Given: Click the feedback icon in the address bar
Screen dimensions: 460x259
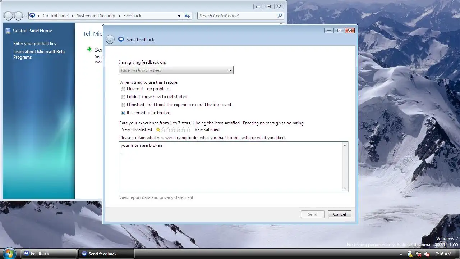Looking at the screenshot, I should pos(32,15).
